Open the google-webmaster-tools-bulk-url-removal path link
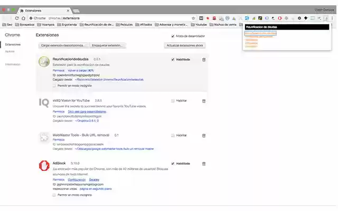 (x=114, y=149)
